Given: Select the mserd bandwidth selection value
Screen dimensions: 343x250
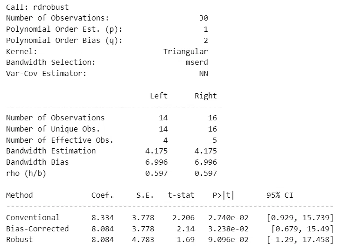Looking at the screenshot, I should 196,62.
